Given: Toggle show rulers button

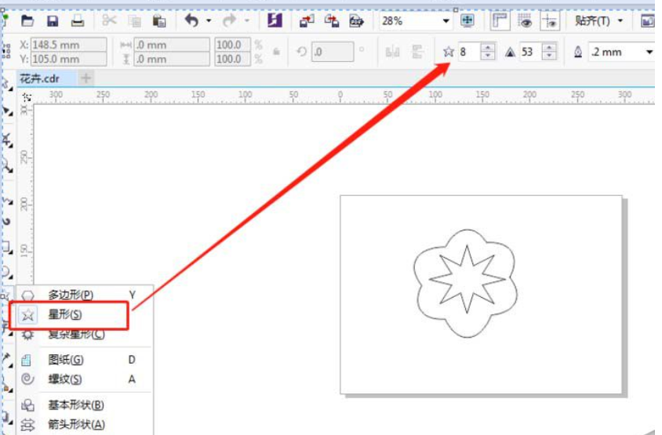Looking at the screenshot, I should tap(499, 20).
